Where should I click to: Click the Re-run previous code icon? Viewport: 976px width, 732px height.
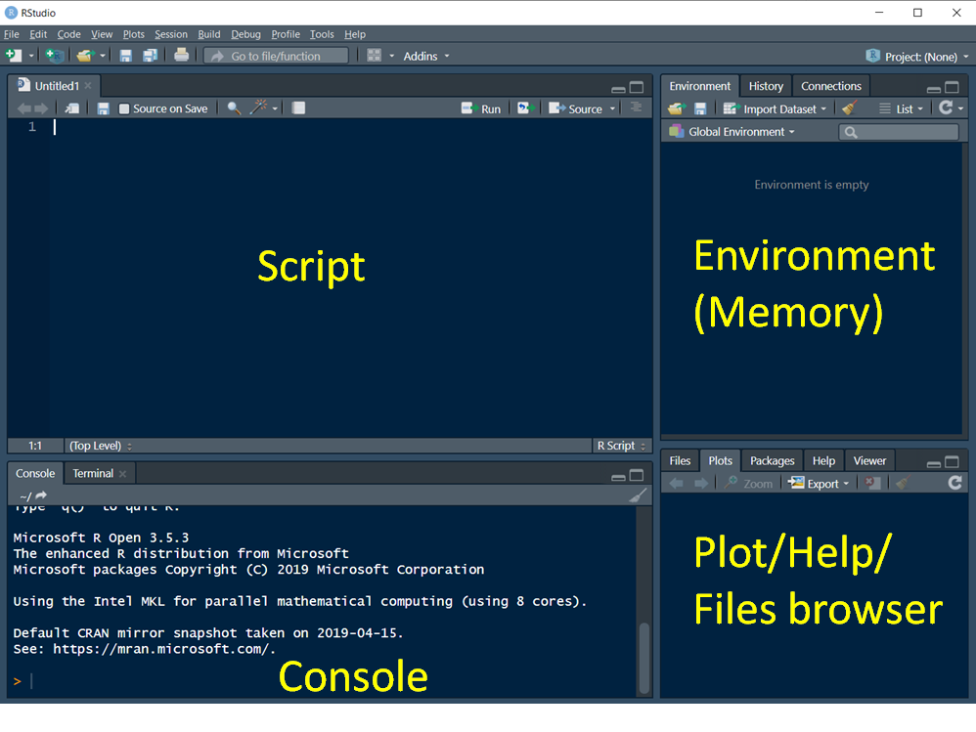pos(526,108)
